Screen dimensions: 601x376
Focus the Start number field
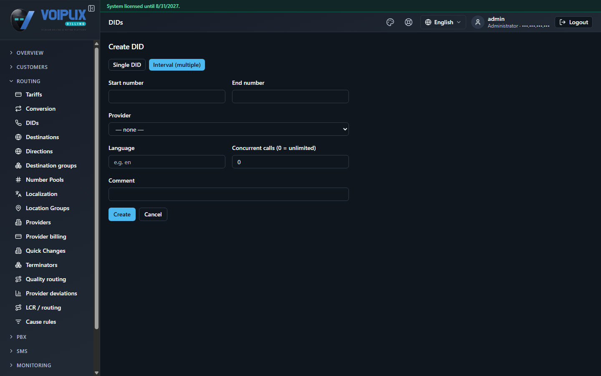[167, 97]
